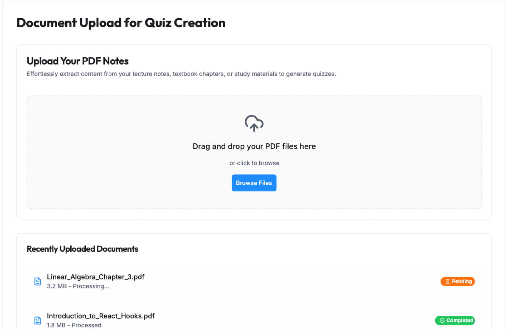Click the "Document Upload for Quiz Creation" title
Viewport: 506px width, 329px height.
(x=121, y=23)
